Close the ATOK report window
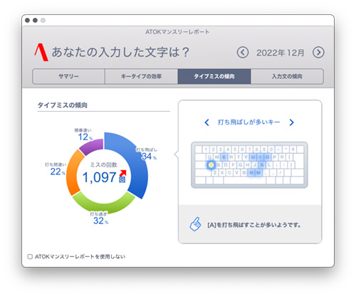356x296 pixels. (28, 21)
